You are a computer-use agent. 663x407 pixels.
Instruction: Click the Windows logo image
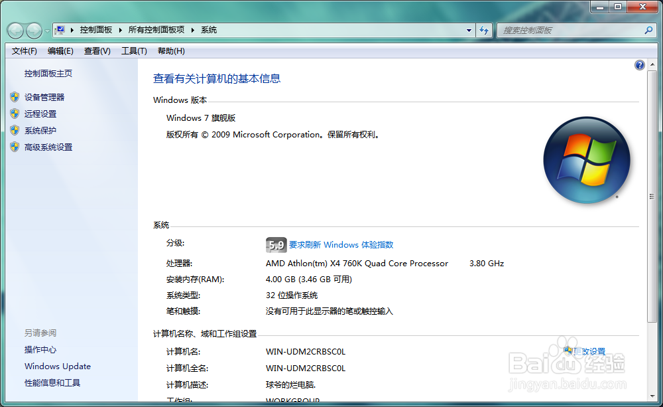tap(587, 159)
